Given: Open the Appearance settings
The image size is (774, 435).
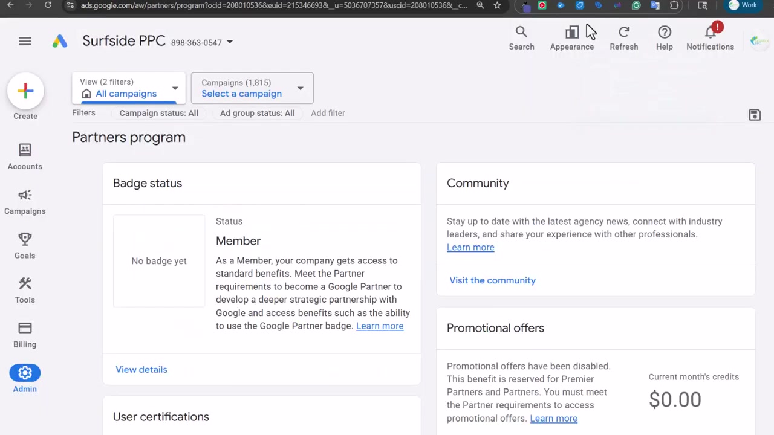Looking at the screenshot, I should 571,38.
